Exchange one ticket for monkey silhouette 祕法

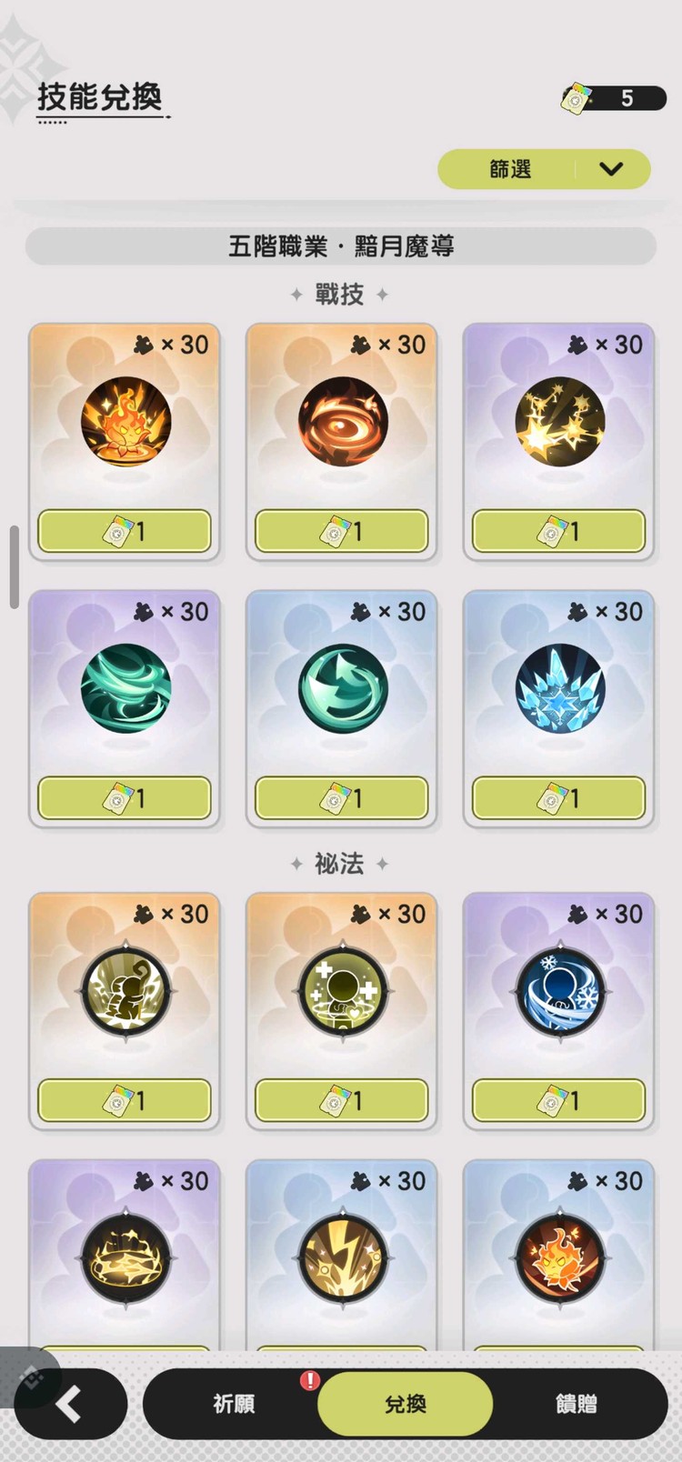[125, 1101]
